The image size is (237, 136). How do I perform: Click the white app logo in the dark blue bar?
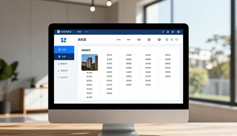pyautogui.click(x=59, y=32)
